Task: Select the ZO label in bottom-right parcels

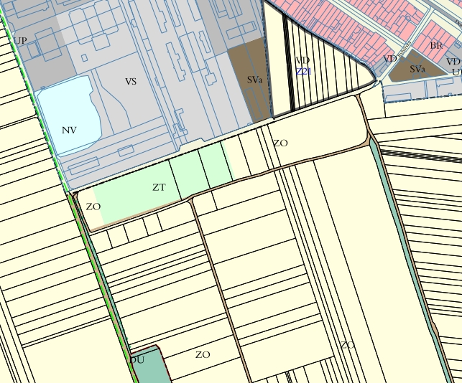Action: [x=348, y=345]
